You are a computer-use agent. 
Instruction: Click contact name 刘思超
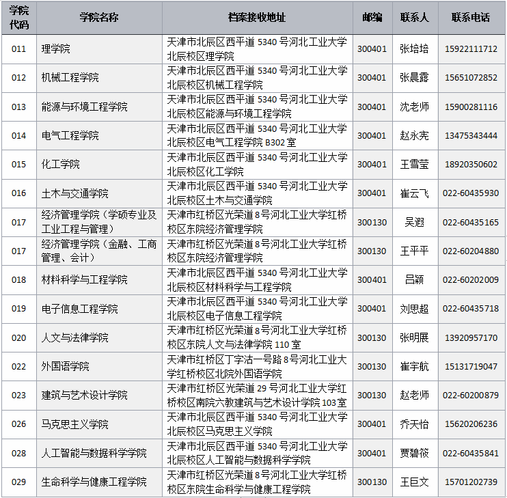(415, 309)
